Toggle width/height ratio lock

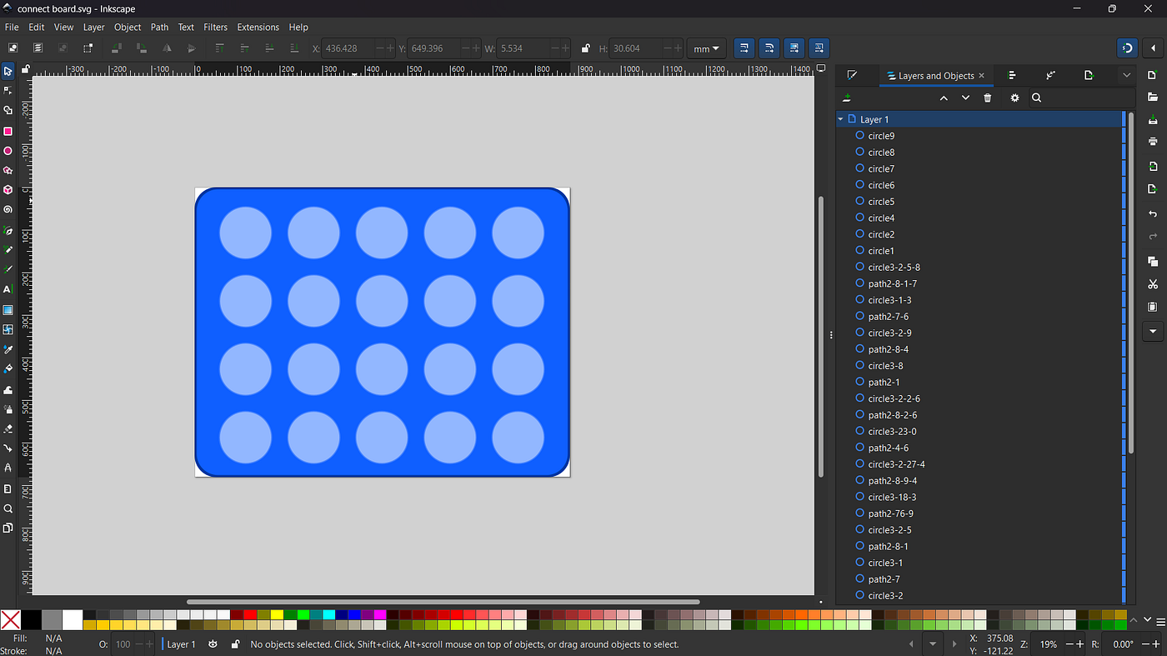(586, 48)
